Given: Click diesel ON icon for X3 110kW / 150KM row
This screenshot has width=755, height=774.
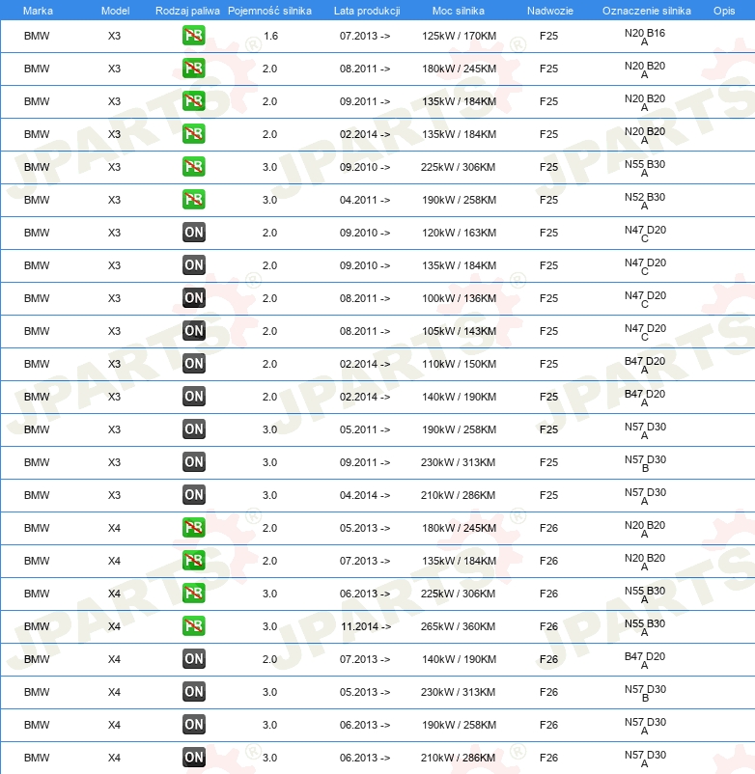Looking at the screenshot, I should pyautogui.click(x=193, y=364).
